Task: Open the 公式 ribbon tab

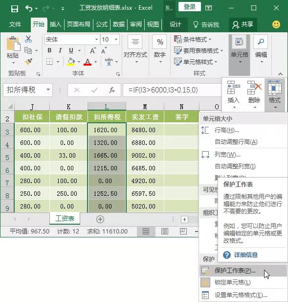Action: 102,24
